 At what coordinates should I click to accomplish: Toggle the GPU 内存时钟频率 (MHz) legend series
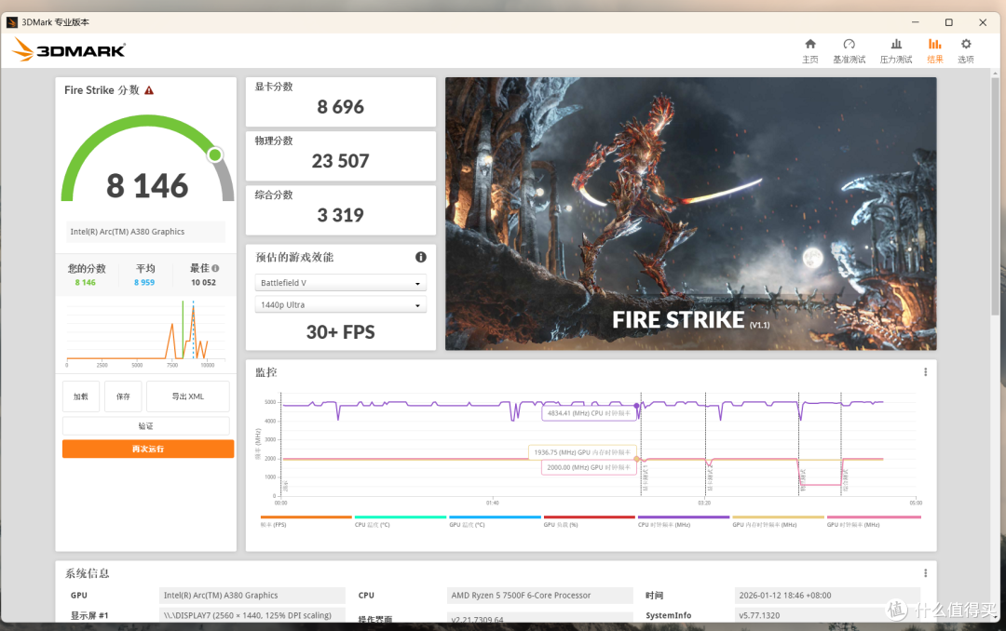pos(778,520)
